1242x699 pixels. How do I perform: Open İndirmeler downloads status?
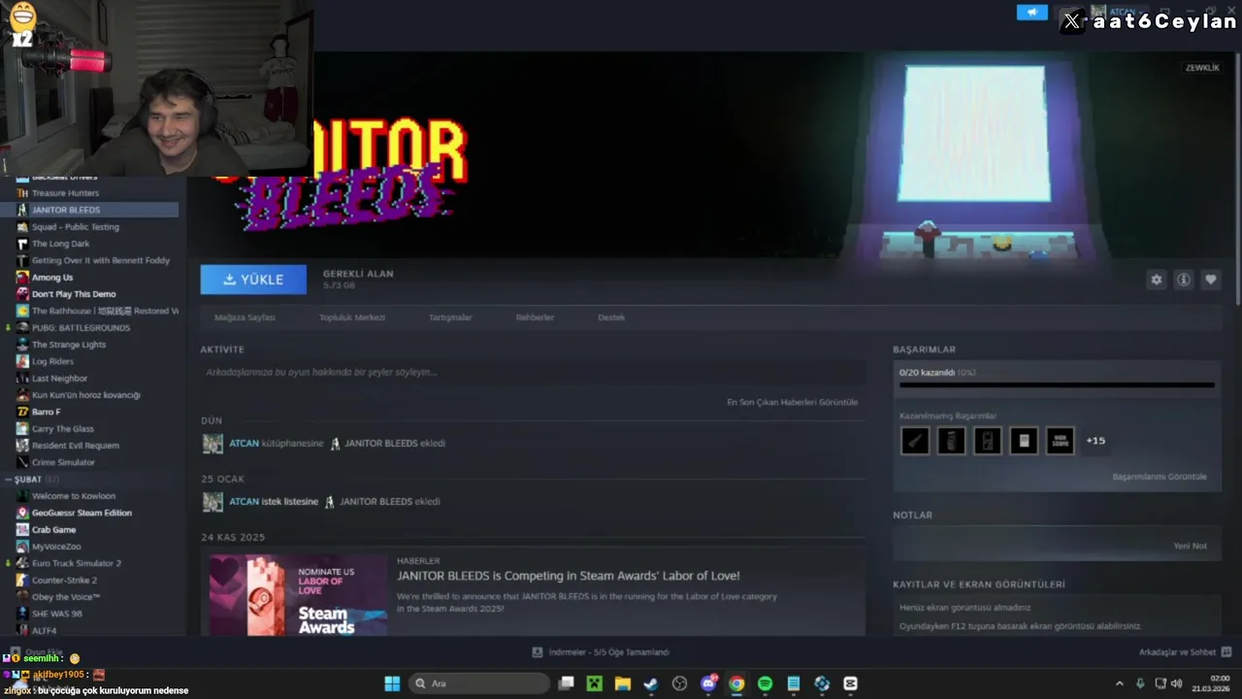click(x=601, y=652)
